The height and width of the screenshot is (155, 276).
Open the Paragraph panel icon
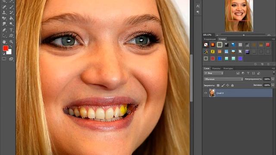tap(198, 12)
